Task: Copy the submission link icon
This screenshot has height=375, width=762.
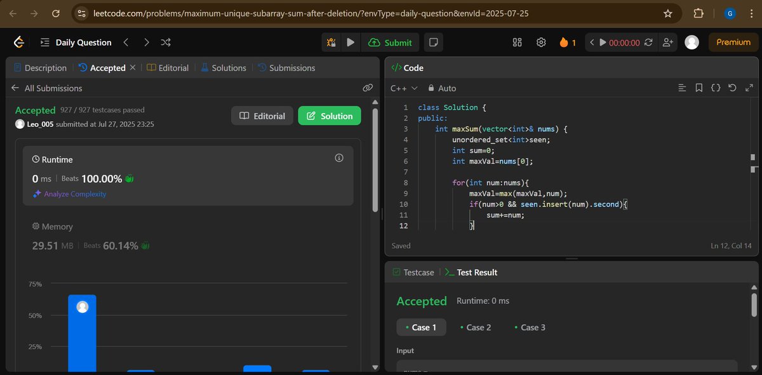Action: 367,88
